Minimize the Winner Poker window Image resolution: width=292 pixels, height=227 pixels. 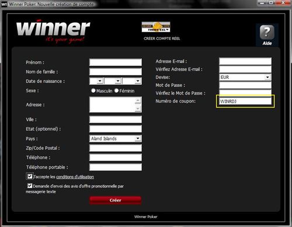point(262,3)
